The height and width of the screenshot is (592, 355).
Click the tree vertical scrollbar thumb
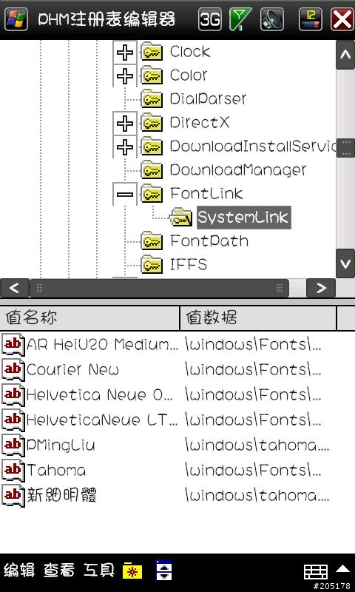point(345,148)
